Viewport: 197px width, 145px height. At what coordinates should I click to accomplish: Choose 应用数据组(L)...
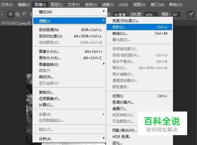click(69, 121)
